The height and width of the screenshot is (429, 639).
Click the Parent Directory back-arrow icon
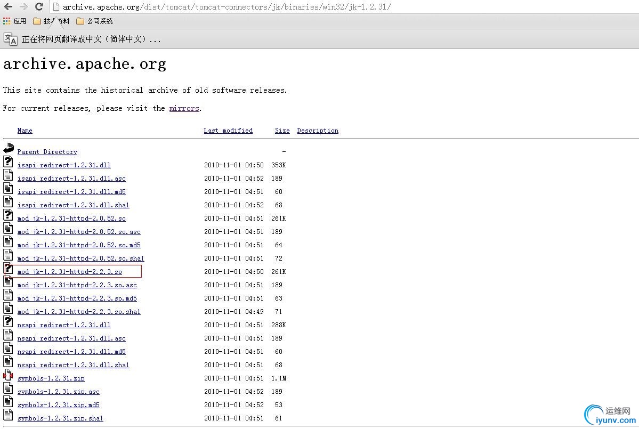pyautogui.click(x=9, y=148)
